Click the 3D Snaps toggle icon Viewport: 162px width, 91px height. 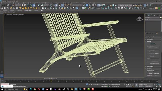point(59,5)
